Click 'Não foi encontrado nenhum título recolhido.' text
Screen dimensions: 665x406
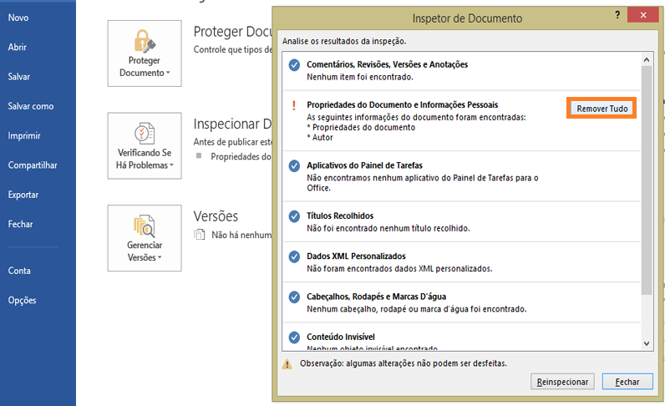pyautogui.click(x=388, y=228)
